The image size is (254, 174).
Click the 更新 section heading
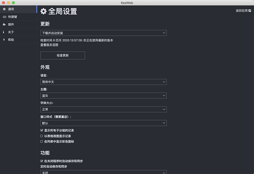45,24
